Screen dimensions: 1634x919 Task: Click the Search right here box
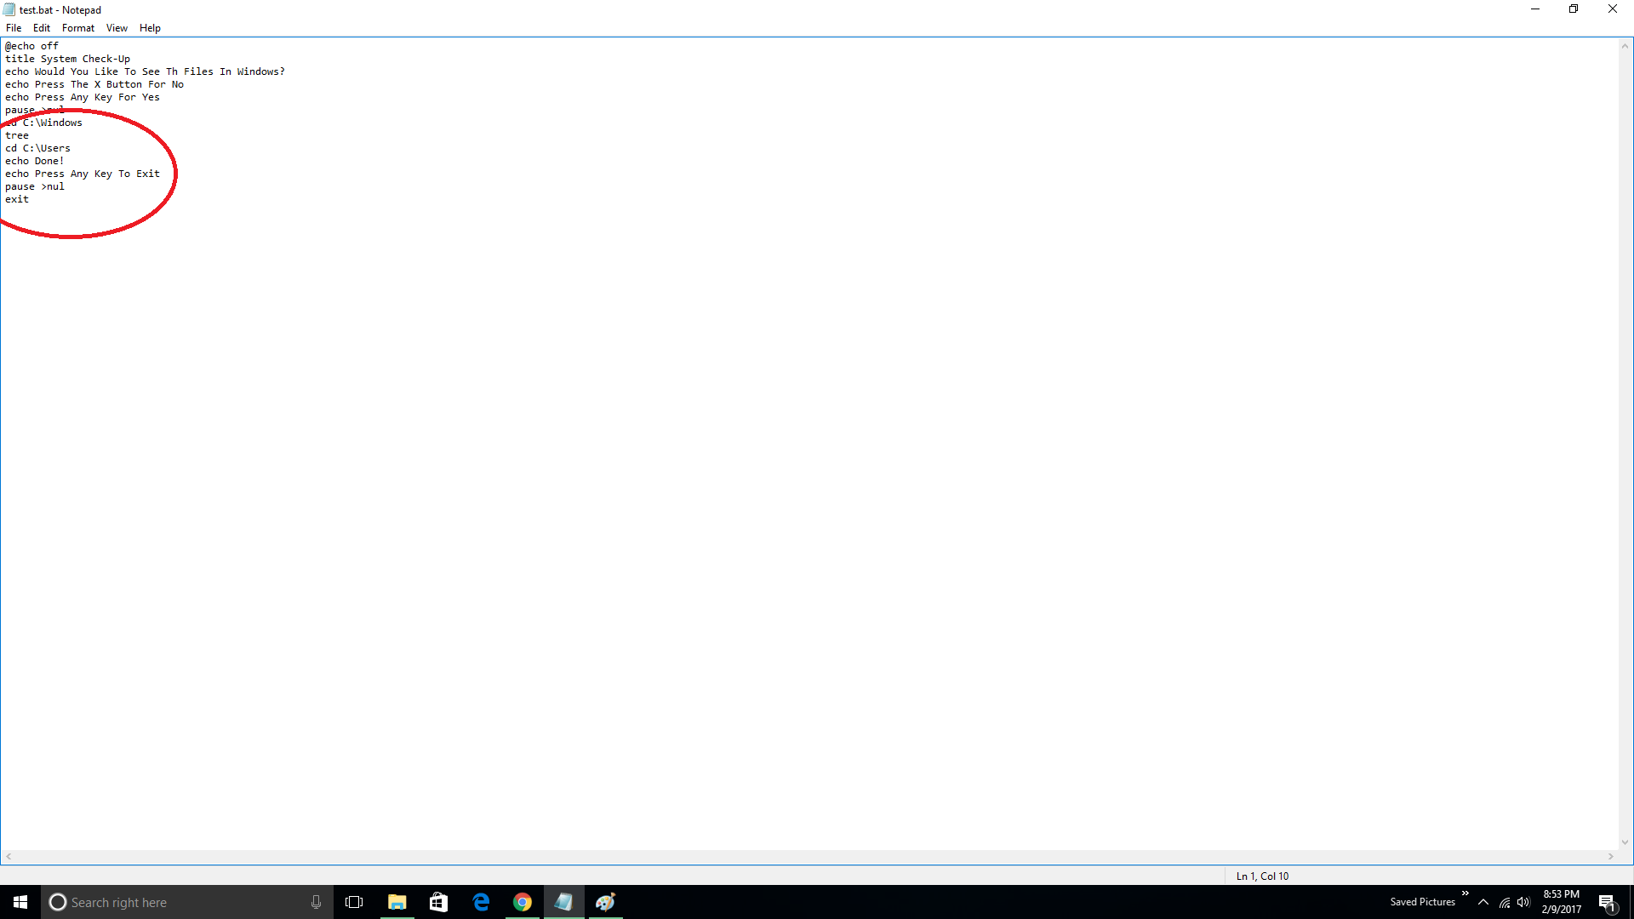[x=187, y=902]
